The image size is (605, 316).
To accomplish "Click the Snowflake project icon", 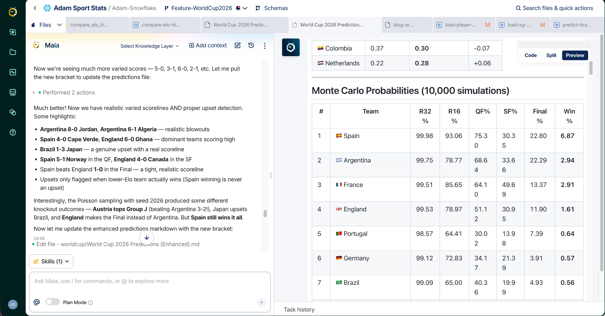I will click(47, 8).
